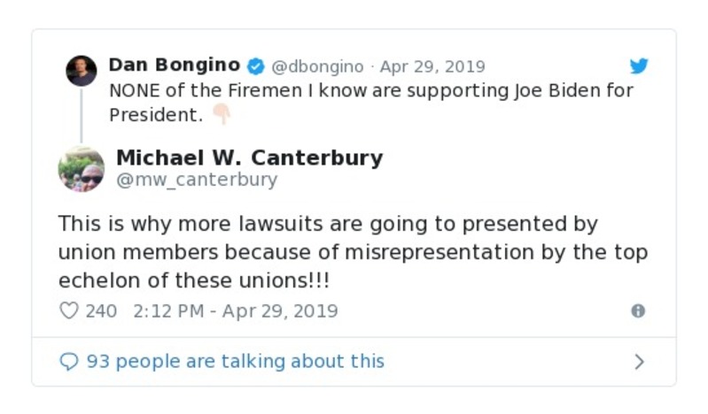Screen dimensions: 708x414
Task: Click the thread line connecting both tweets
Action: click(x=81, y=115)
